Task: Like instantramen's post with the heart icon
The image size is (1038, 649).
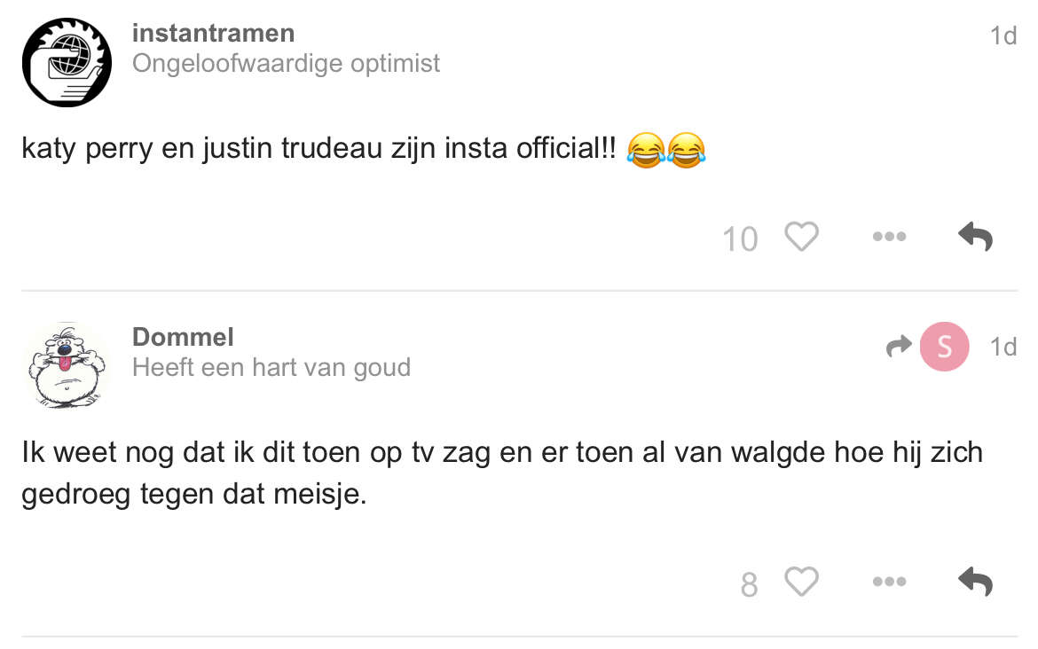Action: pos(802,238)
